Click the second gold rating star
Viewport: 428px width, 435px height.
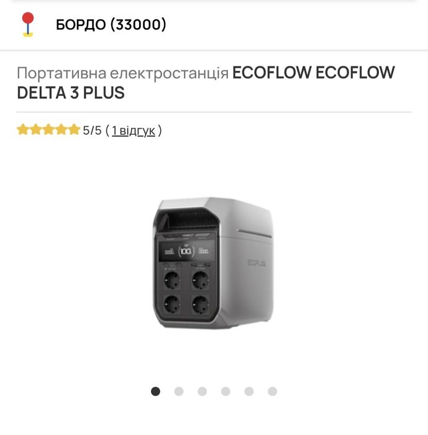(x=36, y=129)
